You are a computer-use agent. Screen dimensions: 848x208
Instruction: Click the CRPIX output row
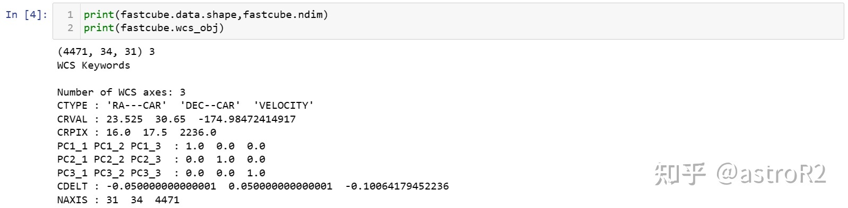coord(136,133)
